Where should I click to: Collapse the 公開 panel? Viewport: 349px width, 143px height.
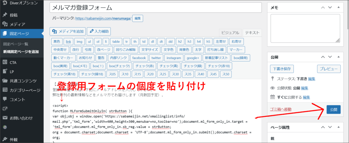point(338,57)
